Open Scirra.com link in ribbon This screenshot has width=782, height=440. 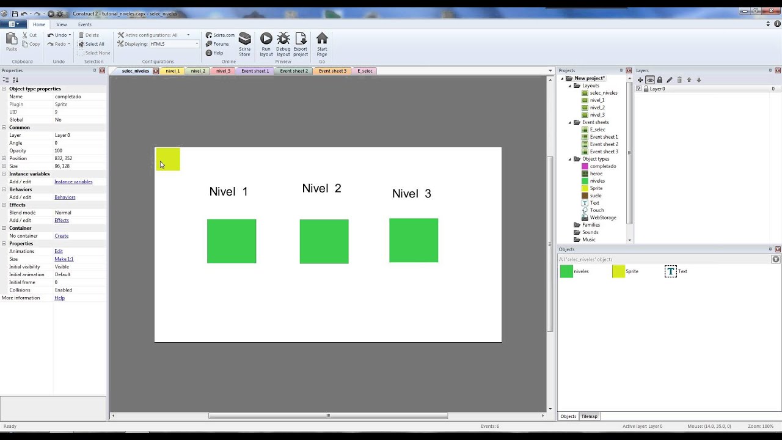click(x=220, y=35)
